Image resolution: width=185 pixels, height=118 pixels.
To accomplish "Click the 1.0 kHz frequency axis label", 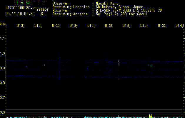I will click(2, 53).
